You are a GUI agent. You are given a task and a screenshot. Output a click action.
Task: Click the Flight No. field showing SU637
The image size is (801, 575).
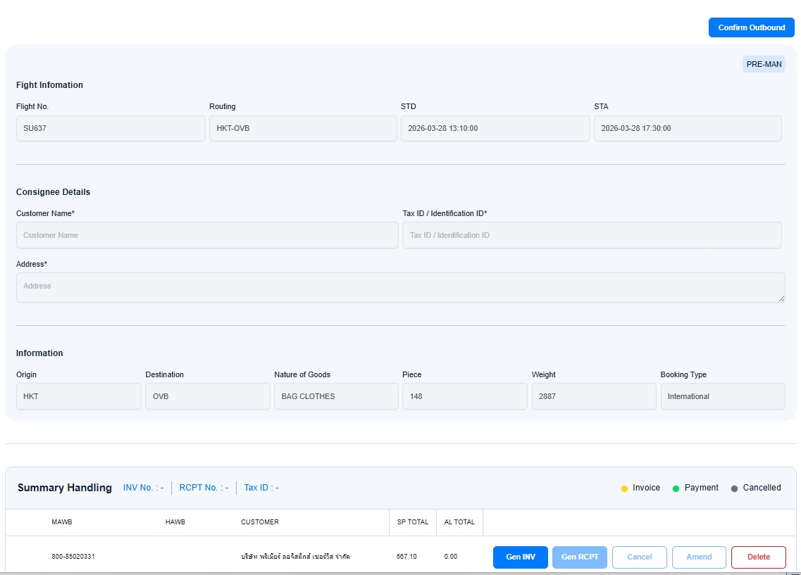tap(111, 129)
